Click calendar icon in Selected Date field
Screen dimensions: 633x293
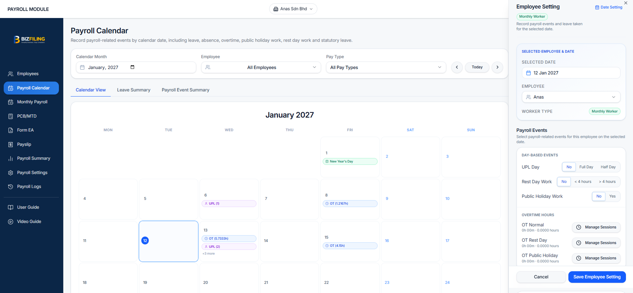(529, 73)
